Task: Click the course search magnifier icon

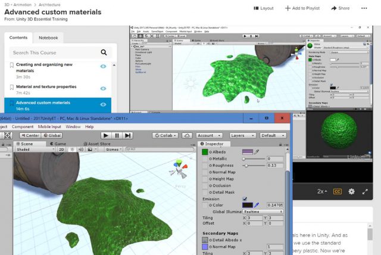Action: pyautogui.click(x=104, y=52)
